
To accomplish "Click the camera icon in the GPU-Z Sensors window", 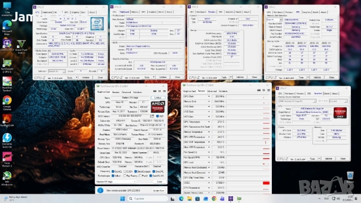I will [x=259, y=90].
